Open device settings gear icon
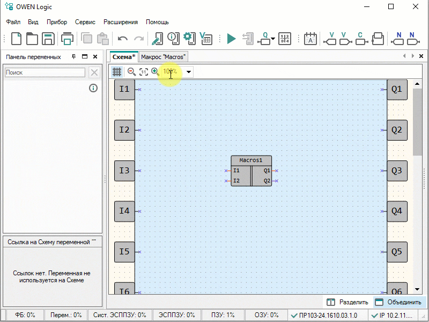 (x=188, y=38)
